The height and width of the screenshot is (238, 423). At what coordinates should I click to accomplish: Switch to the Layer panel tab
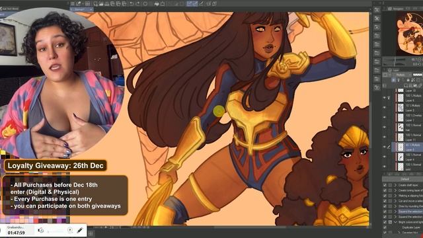pos(395,70)
